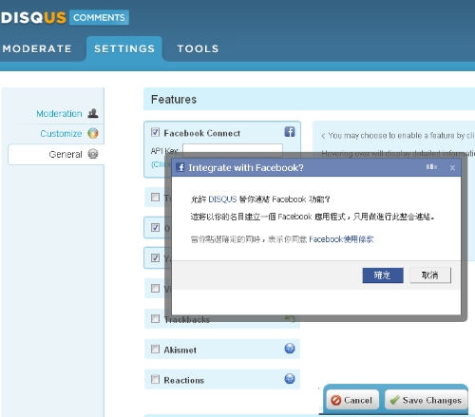475x417 pixels.
Task: Click the Reactions feature label
Action: 184,380
